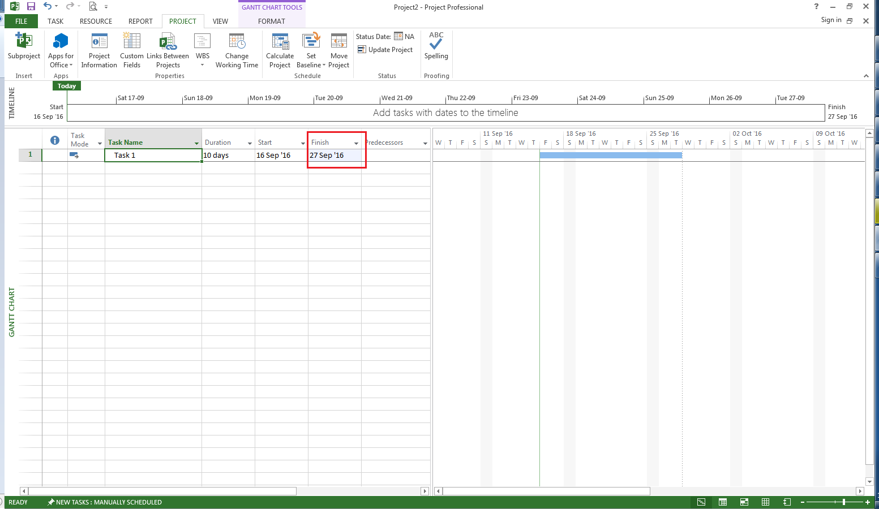This screenshot has width=879, height=509.
Task: Click the Update Project button
Action: click(385, 50)
